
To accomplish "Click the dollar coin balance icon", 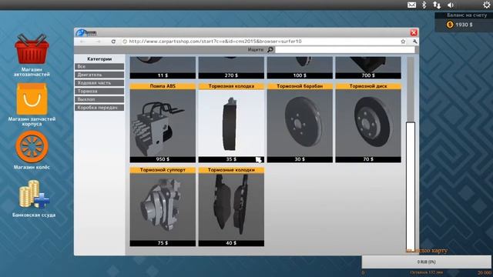I will pyautogui.click(x=450, y=25).
